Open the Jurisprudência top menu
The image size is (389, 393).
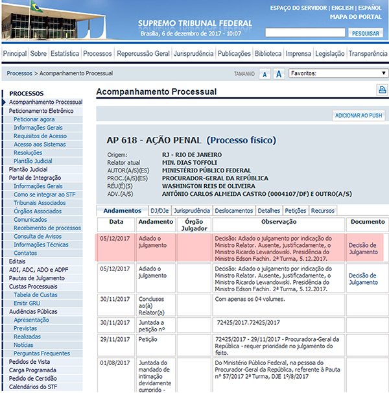193,53
